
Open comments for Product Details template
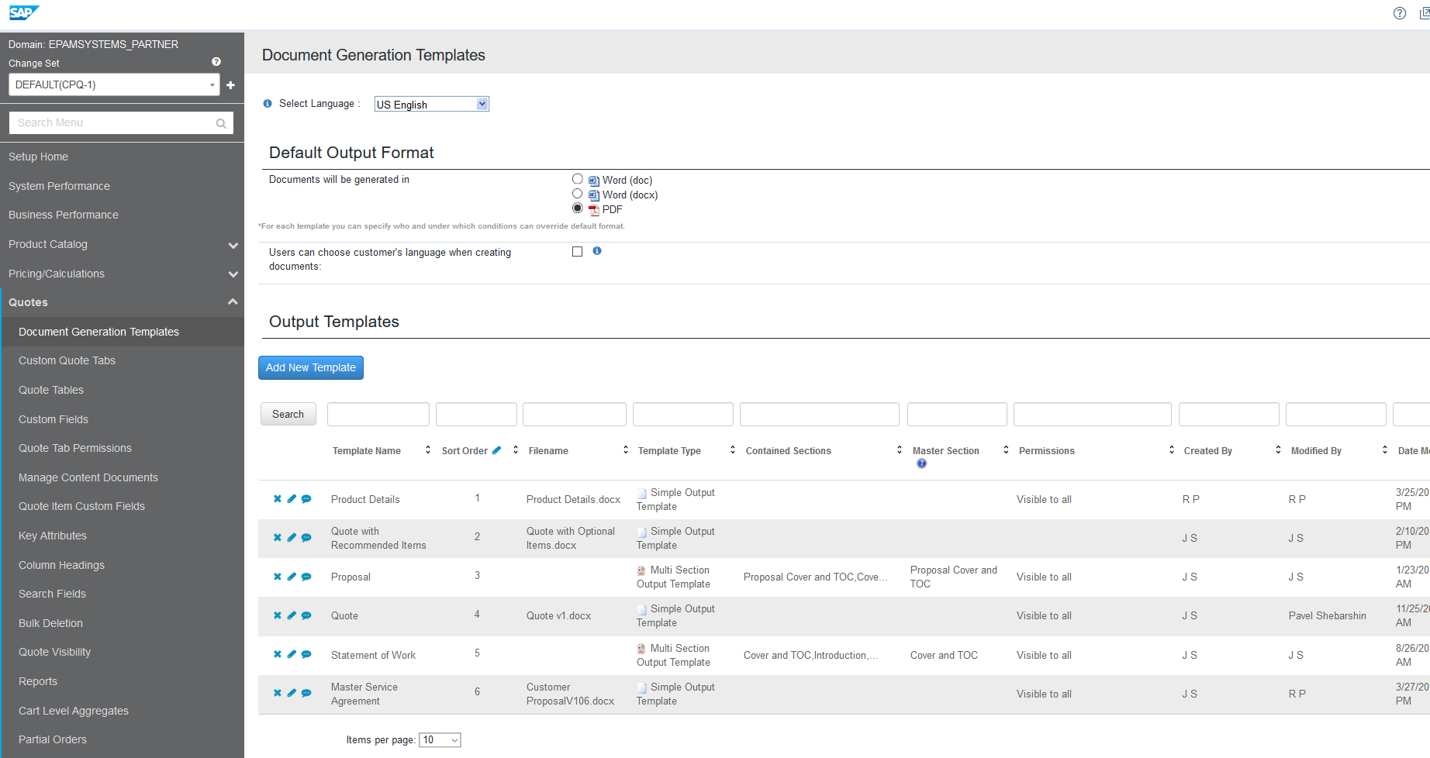coord(306,499)
